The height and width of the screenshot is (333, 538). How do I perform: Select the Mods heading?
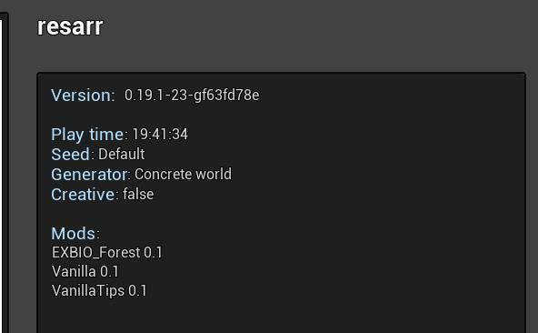click(74, 234)
